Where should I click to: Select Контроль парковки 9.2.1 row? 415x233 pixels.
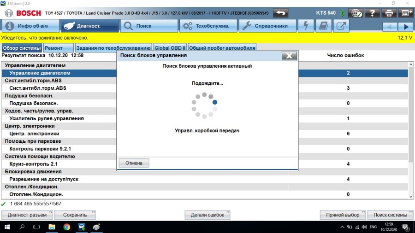tap(205, 149)
